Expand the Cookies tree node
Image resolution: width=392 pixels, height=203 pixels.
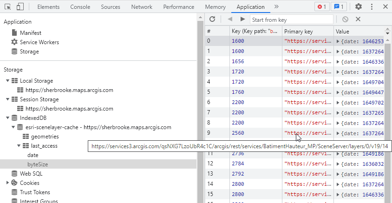[x=8, y=183]
